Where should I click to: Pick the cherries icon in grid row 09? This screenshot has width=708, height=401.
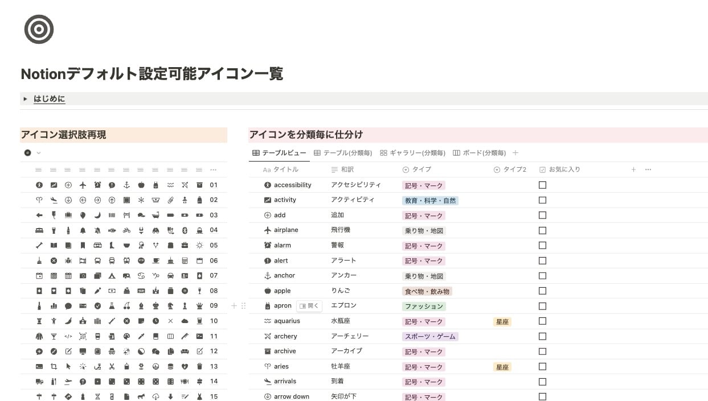point(126,305)
